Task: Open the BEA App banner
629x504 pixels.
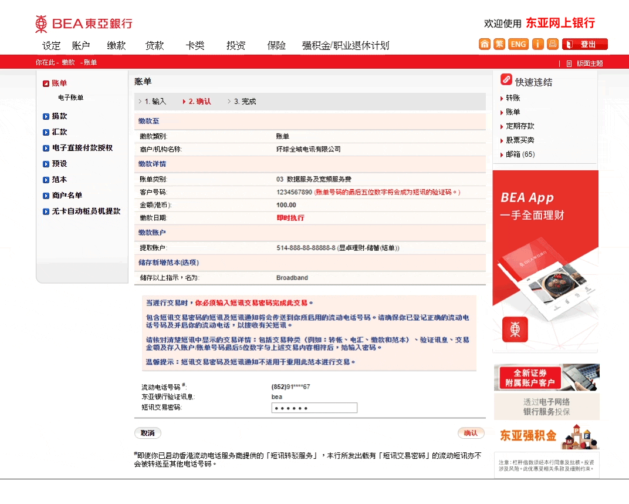Action: 545,261
